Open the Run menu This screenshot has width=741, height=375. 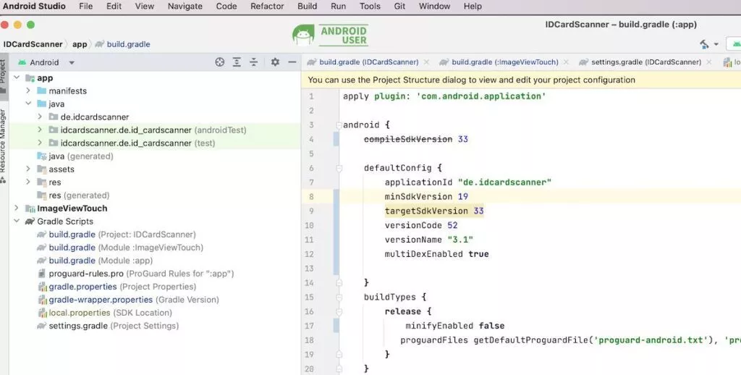click(339, 6)
